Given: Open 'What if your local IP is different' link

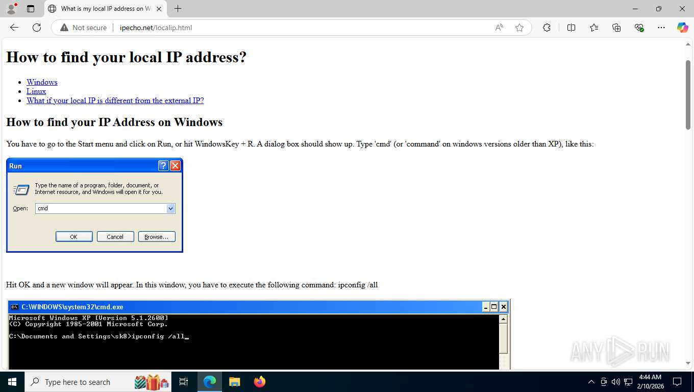Looking at the screenshot, I should [115, 101].
